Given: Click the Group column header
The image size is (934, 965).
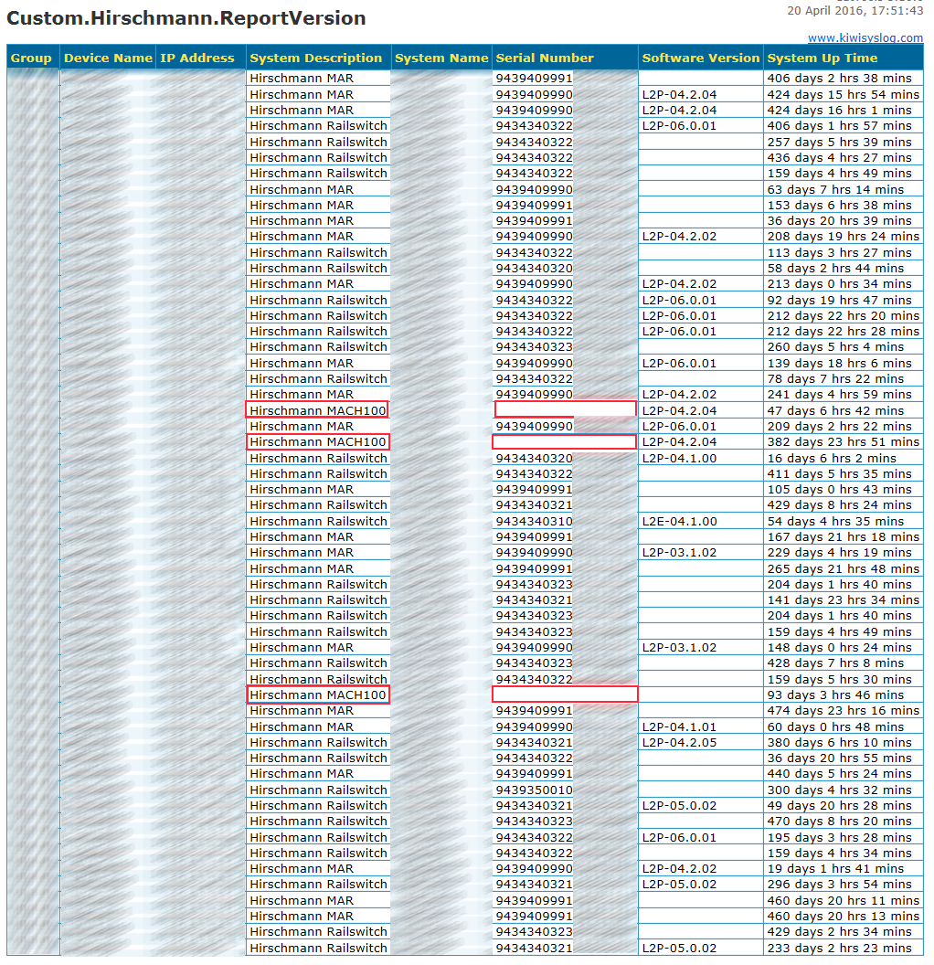Looking at the screenshot, I should point(31,58).
